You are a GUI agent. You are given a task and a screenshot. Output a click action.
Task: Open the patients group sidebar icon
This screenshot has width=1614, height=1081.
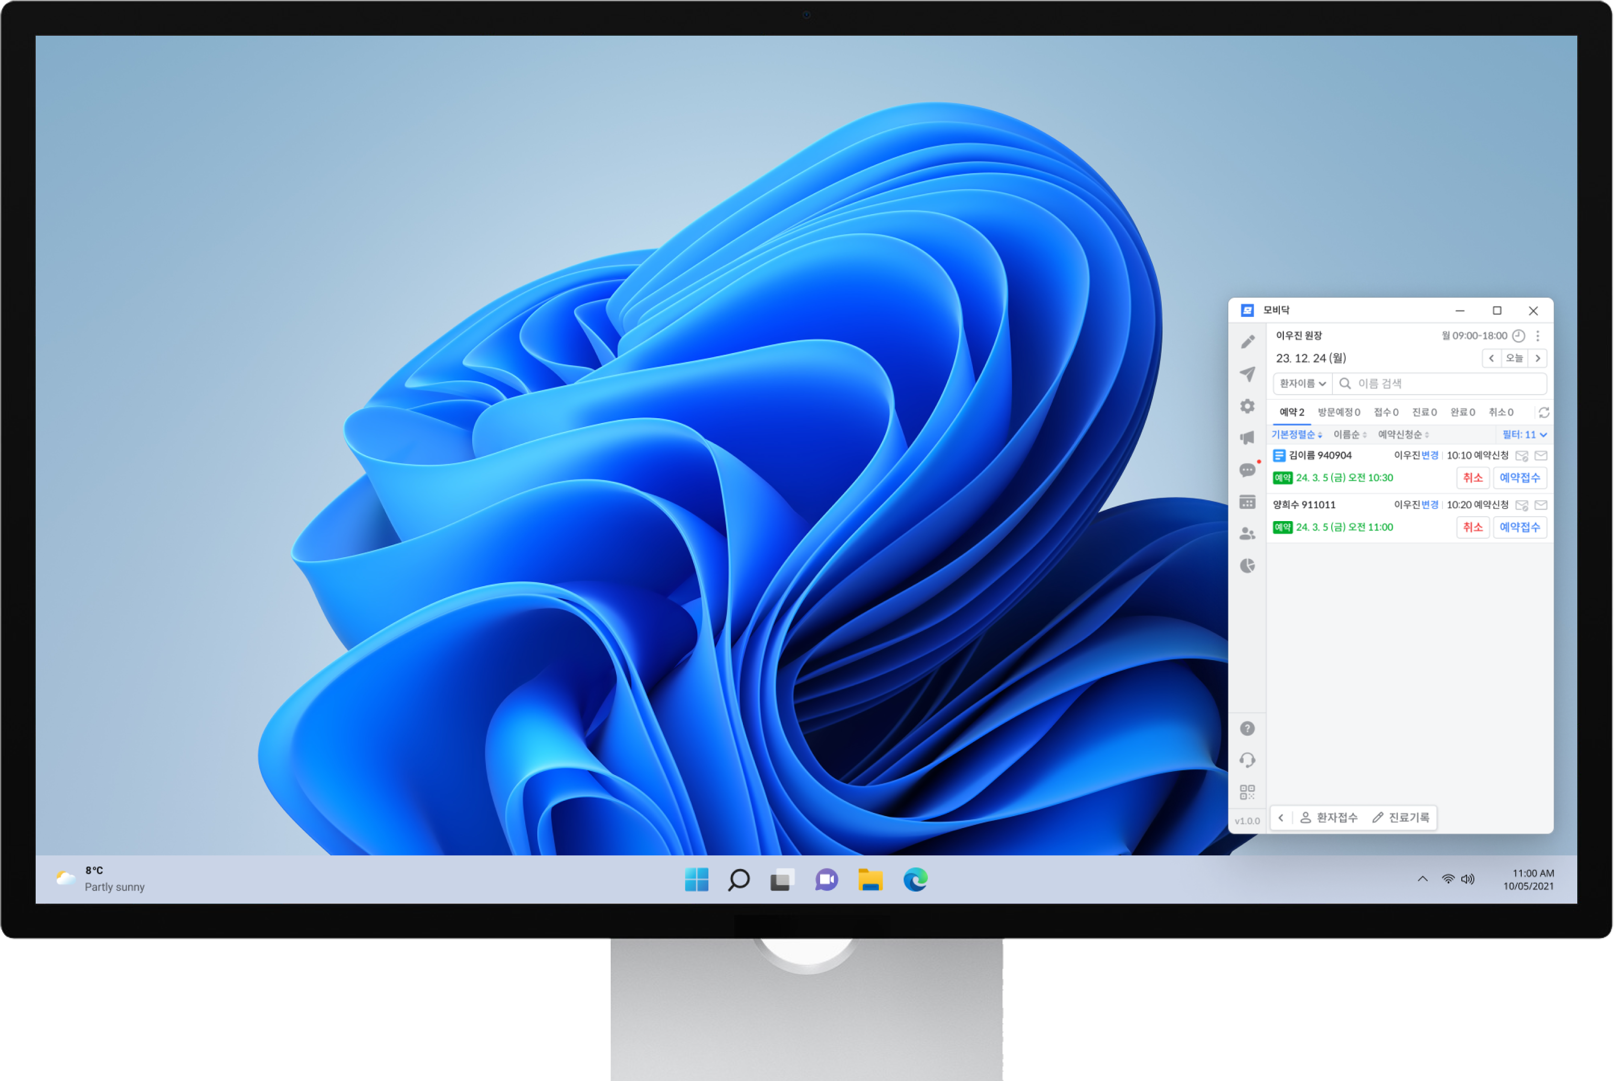(x=1247, y=534)
